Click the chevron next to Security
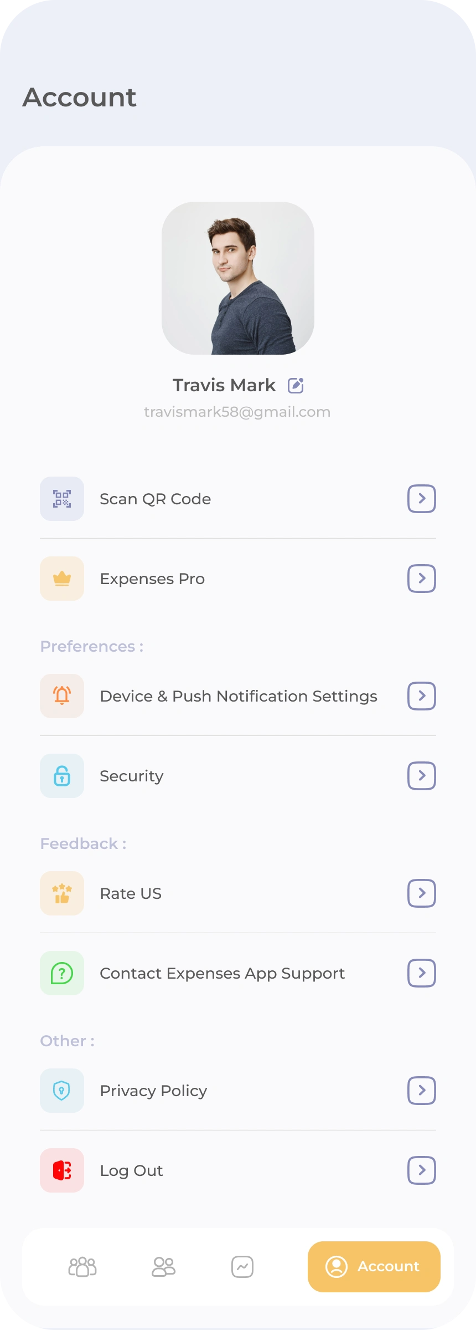Viewport: 476px width, 1330px height. point(422,776)
